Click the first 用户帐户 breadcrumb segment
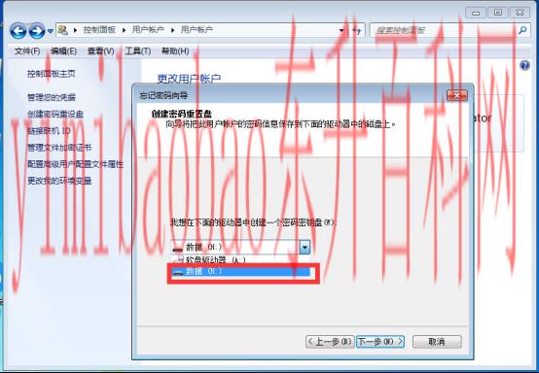539x373 pixels. 148,30
